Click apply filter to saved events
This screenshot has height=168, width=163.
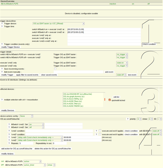pyautogui.click(x=27, y=75)
